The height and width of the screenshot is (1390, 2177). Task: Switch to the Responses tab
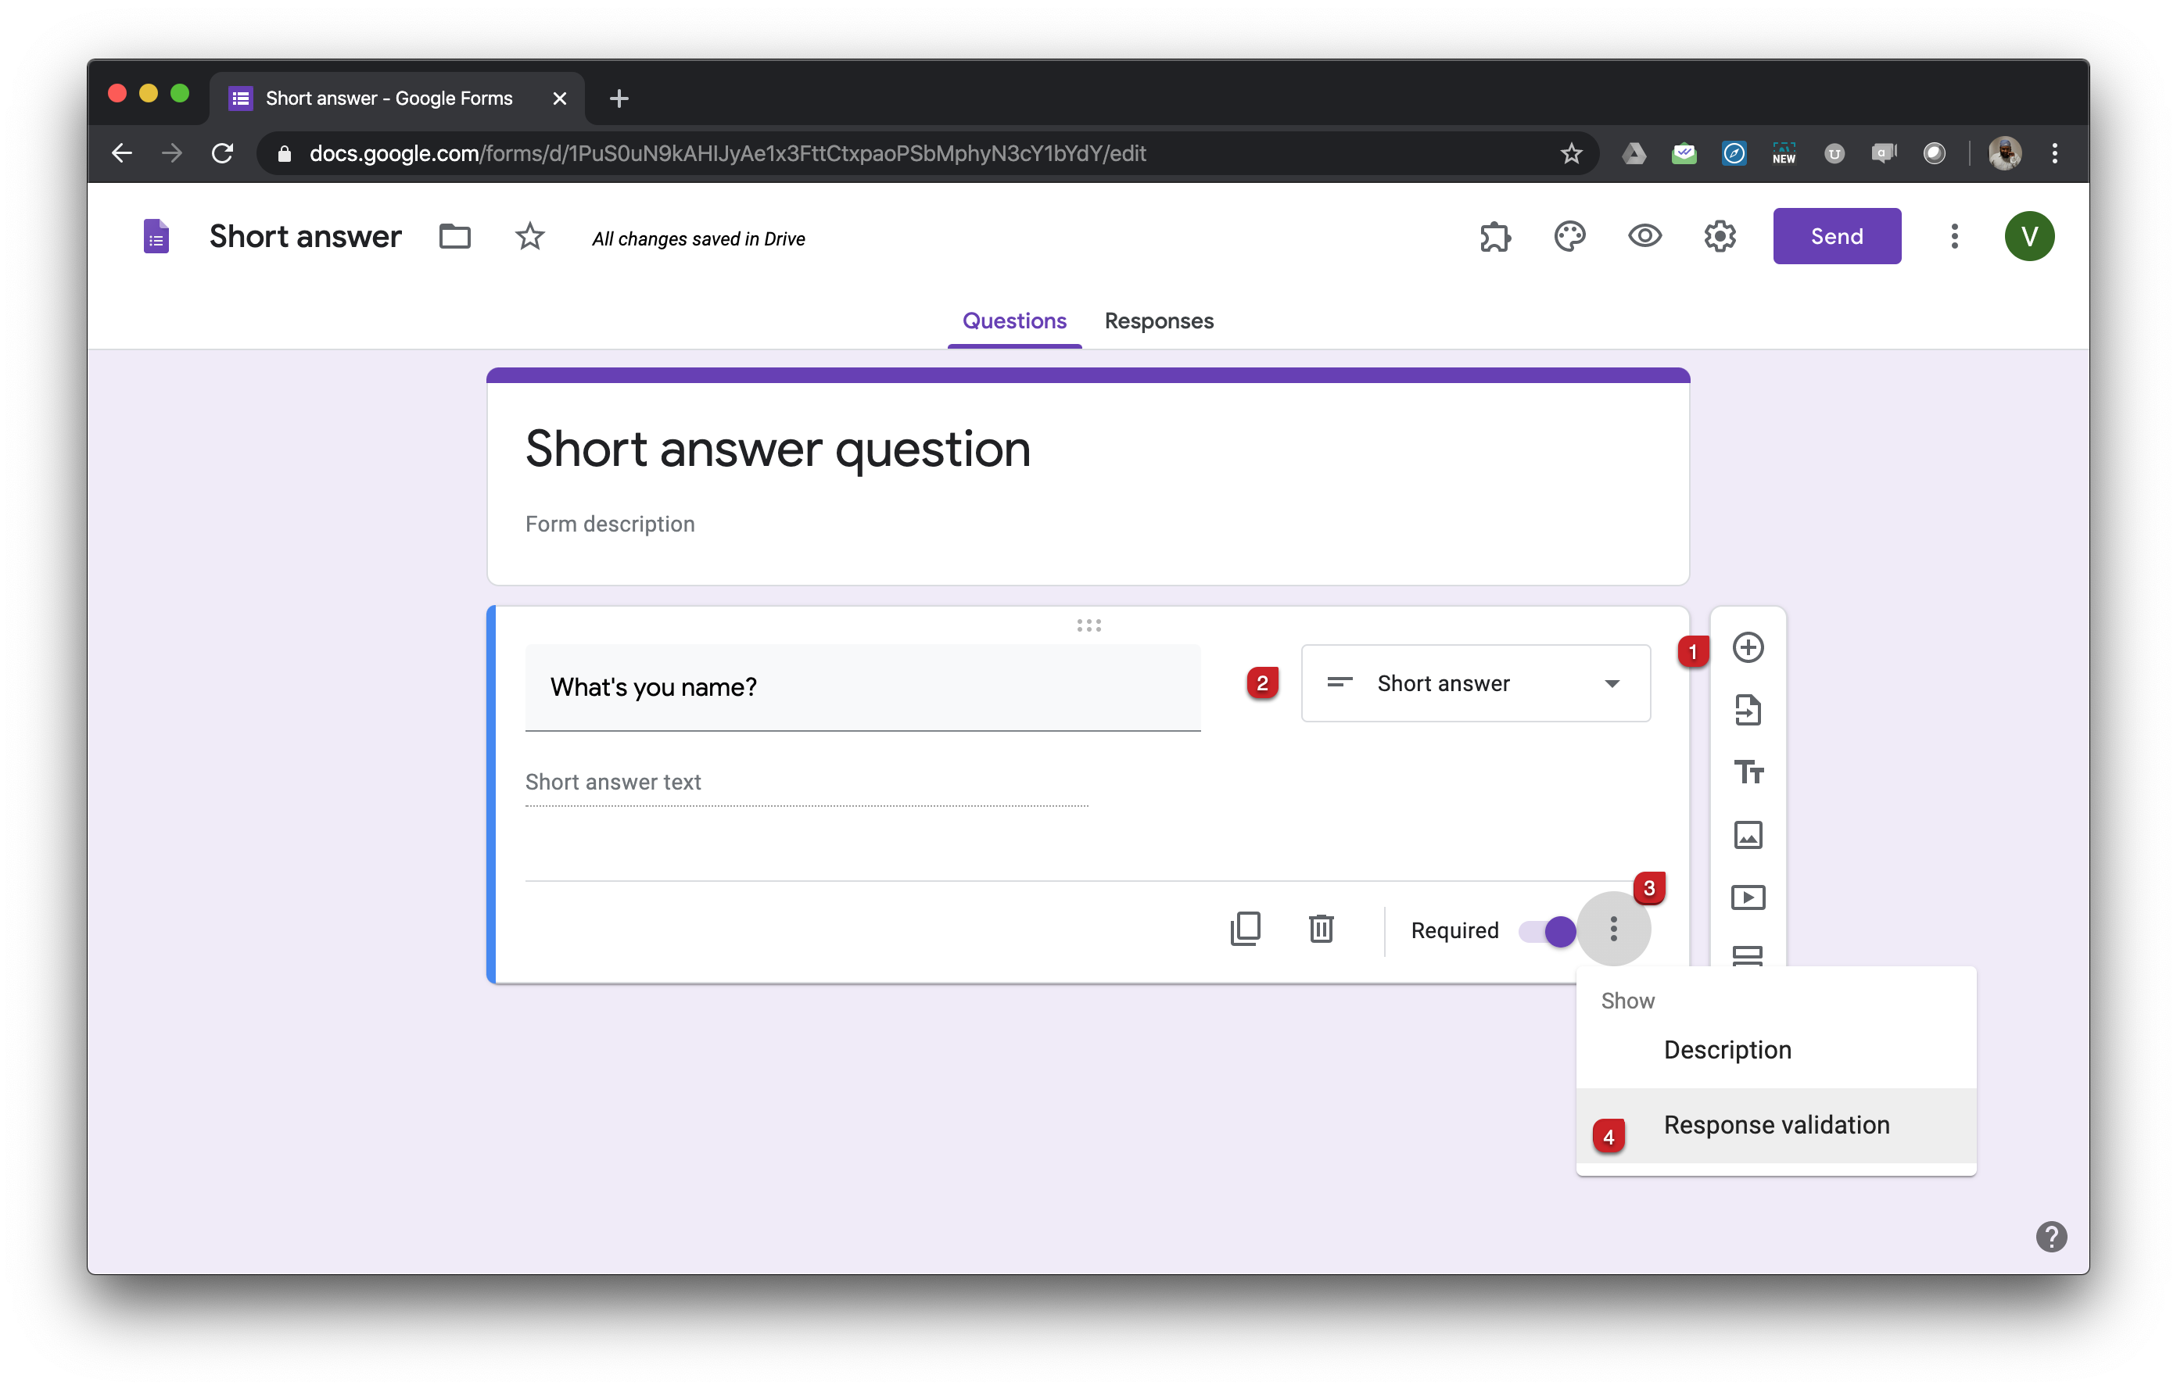pyautogui.click(x=1158, y=321)
